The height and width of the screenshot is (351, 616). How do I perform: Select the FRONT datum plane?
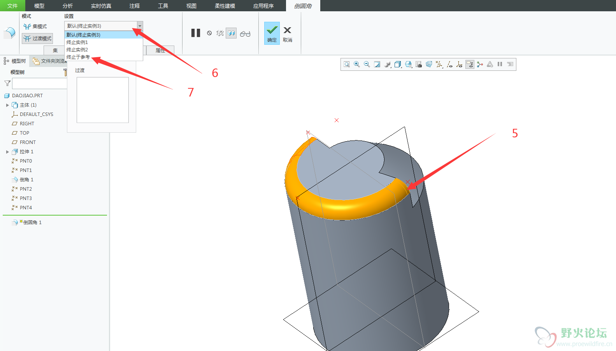pos(24,142)
